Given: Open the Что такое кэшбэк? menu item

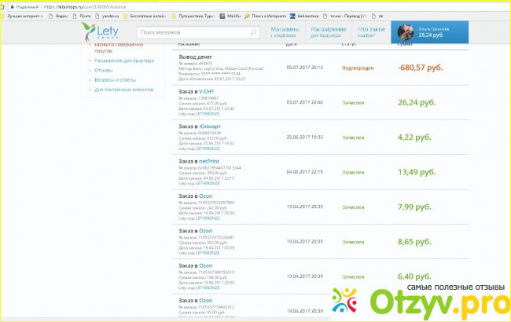Looking at the screenshot, I should coord(372,32).
